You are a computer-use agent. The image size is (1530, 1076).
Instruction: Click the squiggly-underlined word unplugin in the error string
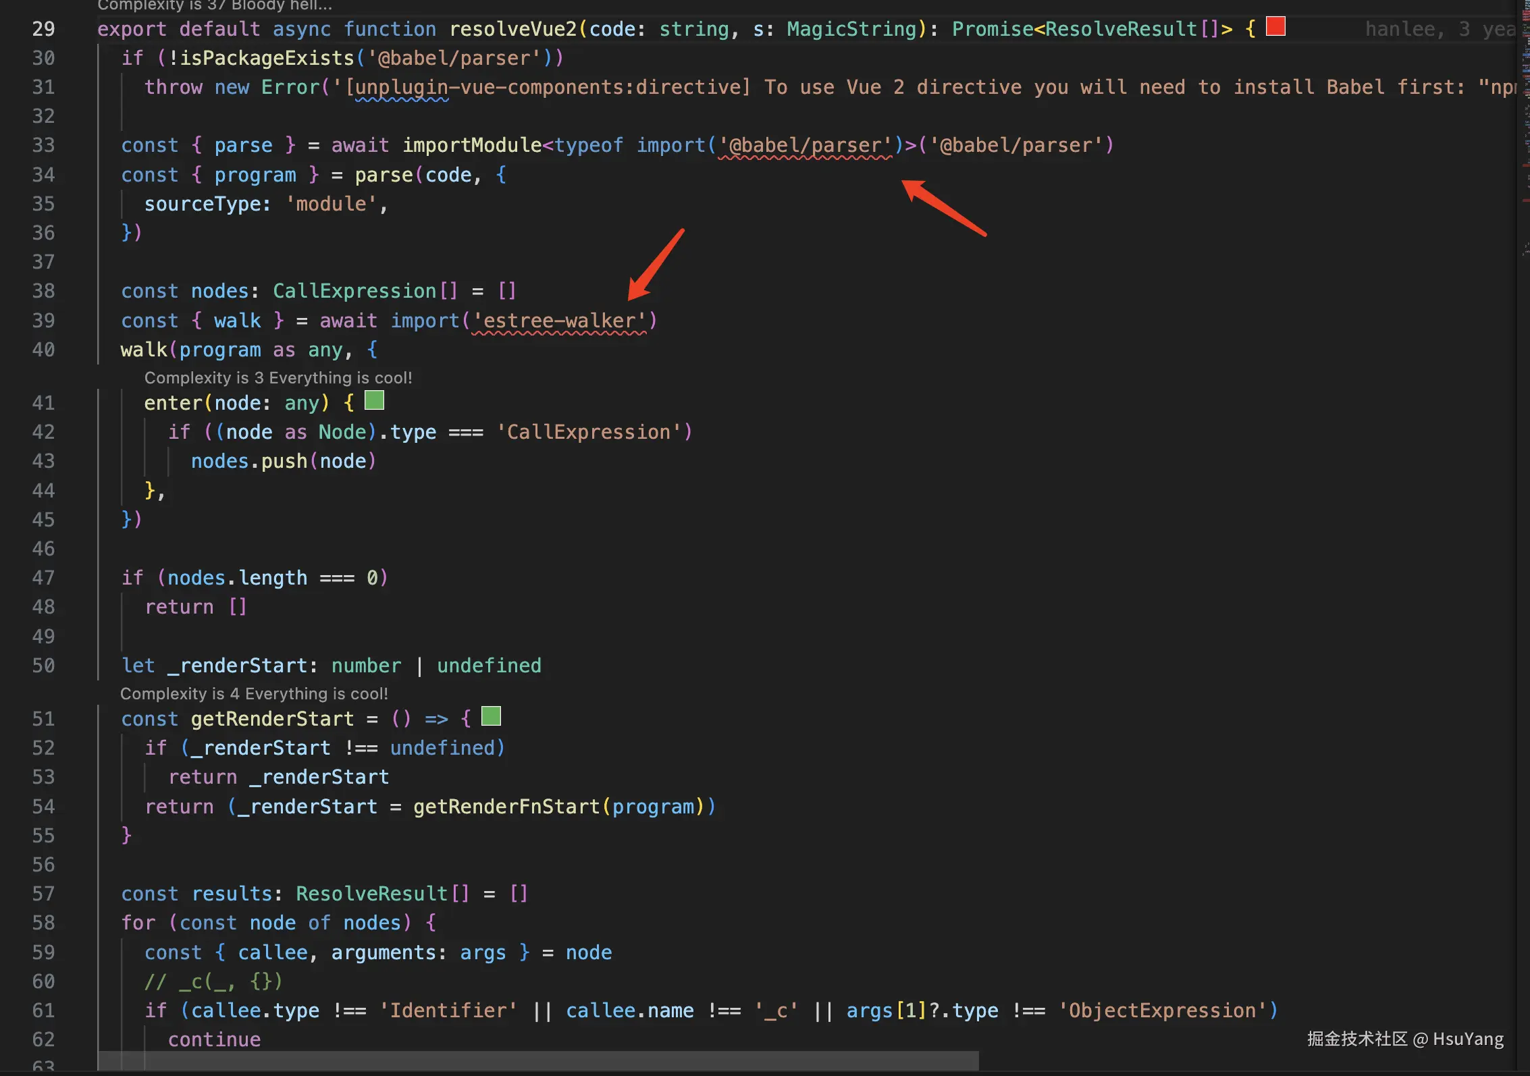click(x=402, y=87)
